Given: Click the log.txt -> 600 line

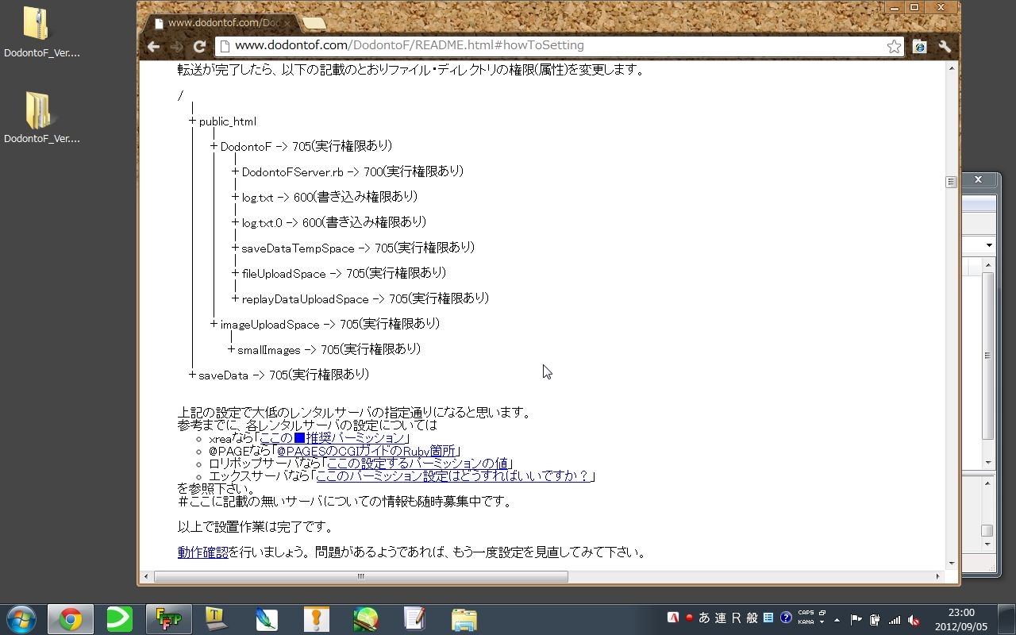Looking at the screenshot, I should click(x=329, y=197).
